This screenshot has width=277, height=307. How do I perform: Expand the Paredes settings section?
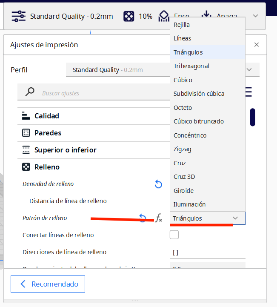pyautogui.click(x=48, y=133)
